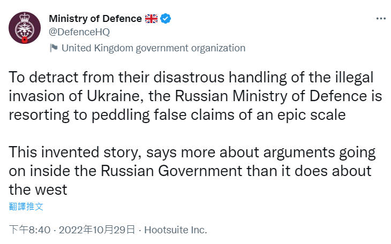Viewport: 391px width, 244px height.
Task: Click the UK flag emoji beside the name
Action: [152, 19]
